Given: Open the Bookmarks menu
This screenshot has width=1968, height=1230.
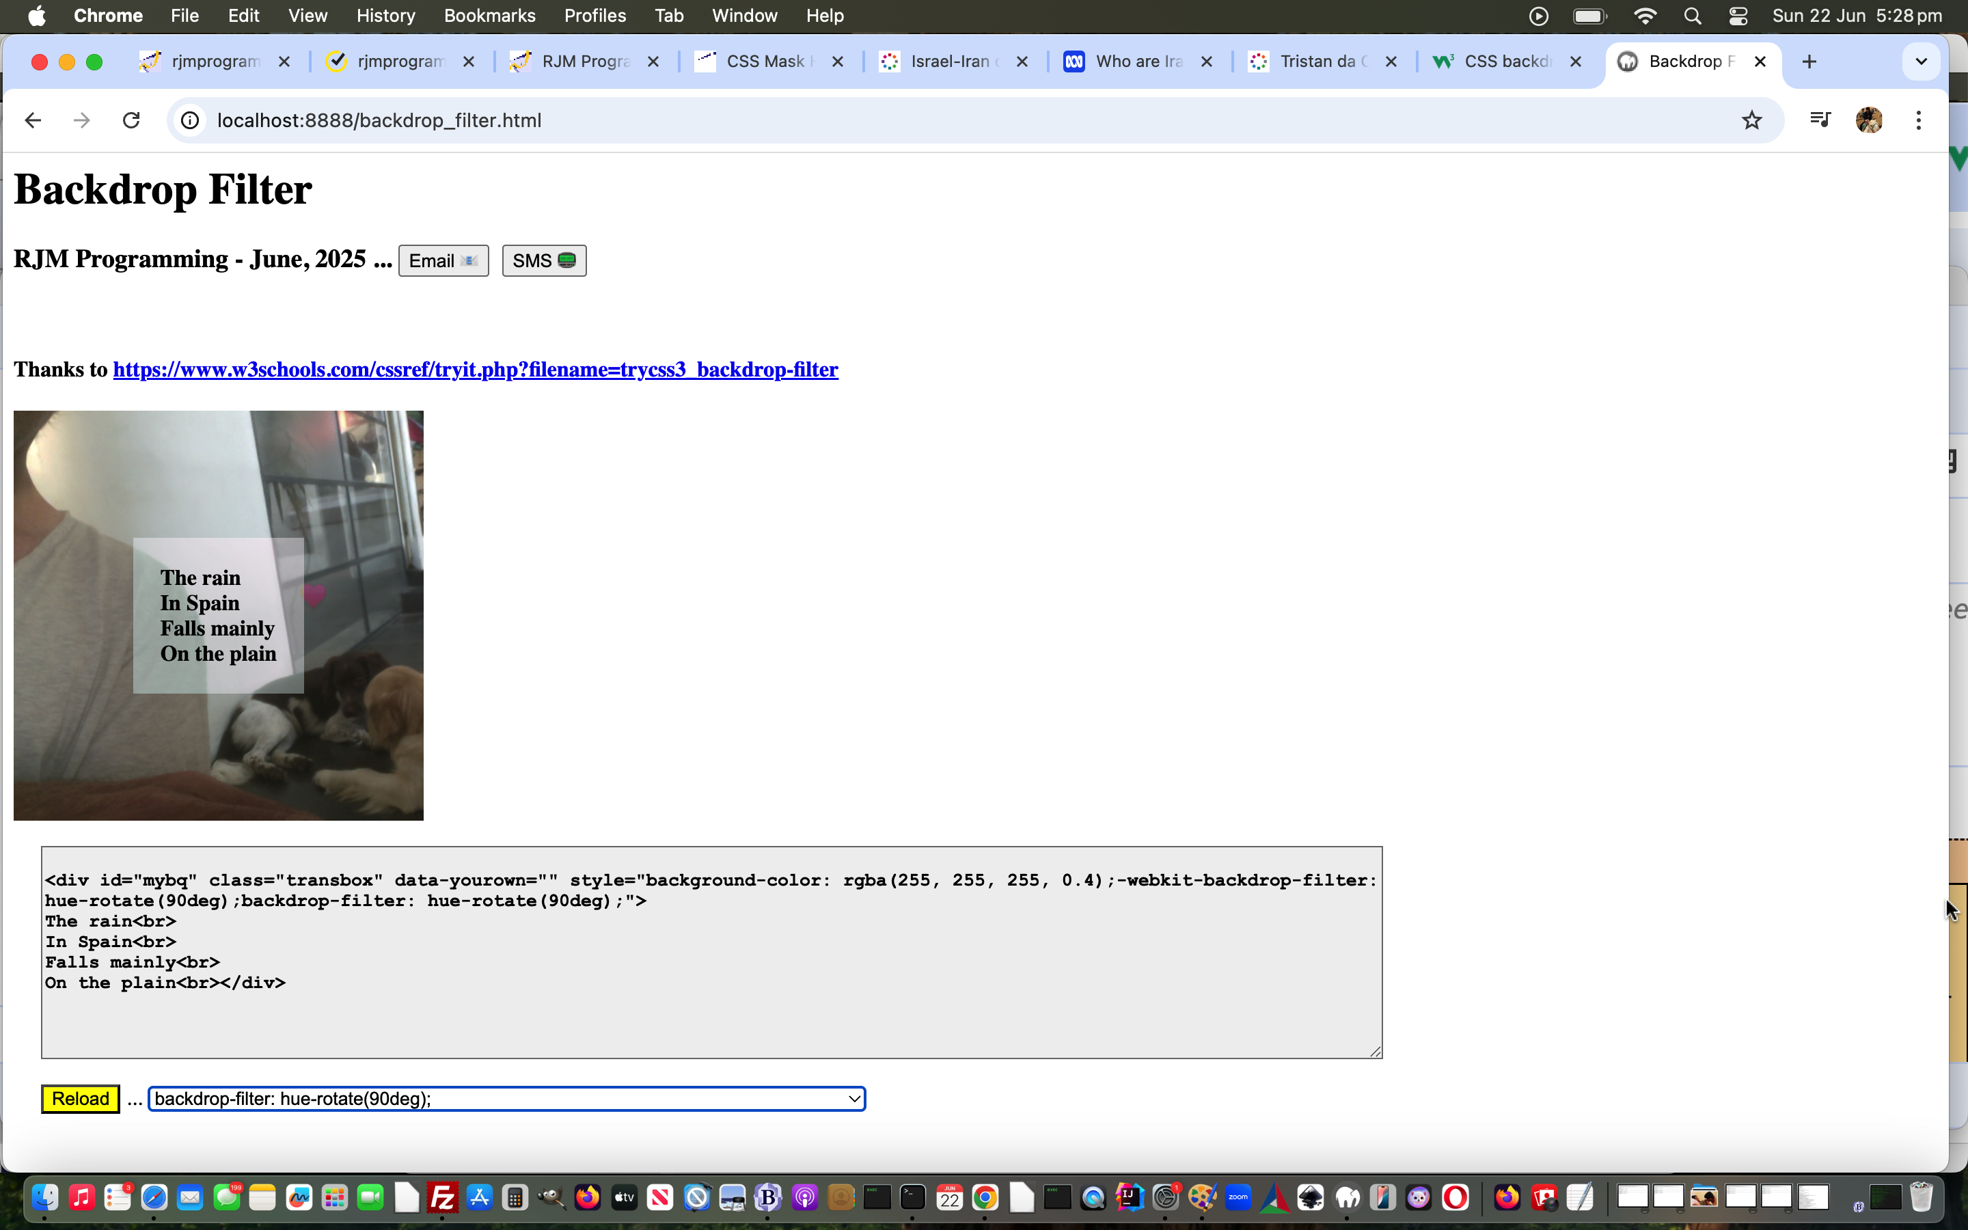Looking at the screenshot, I should (489, 16).
